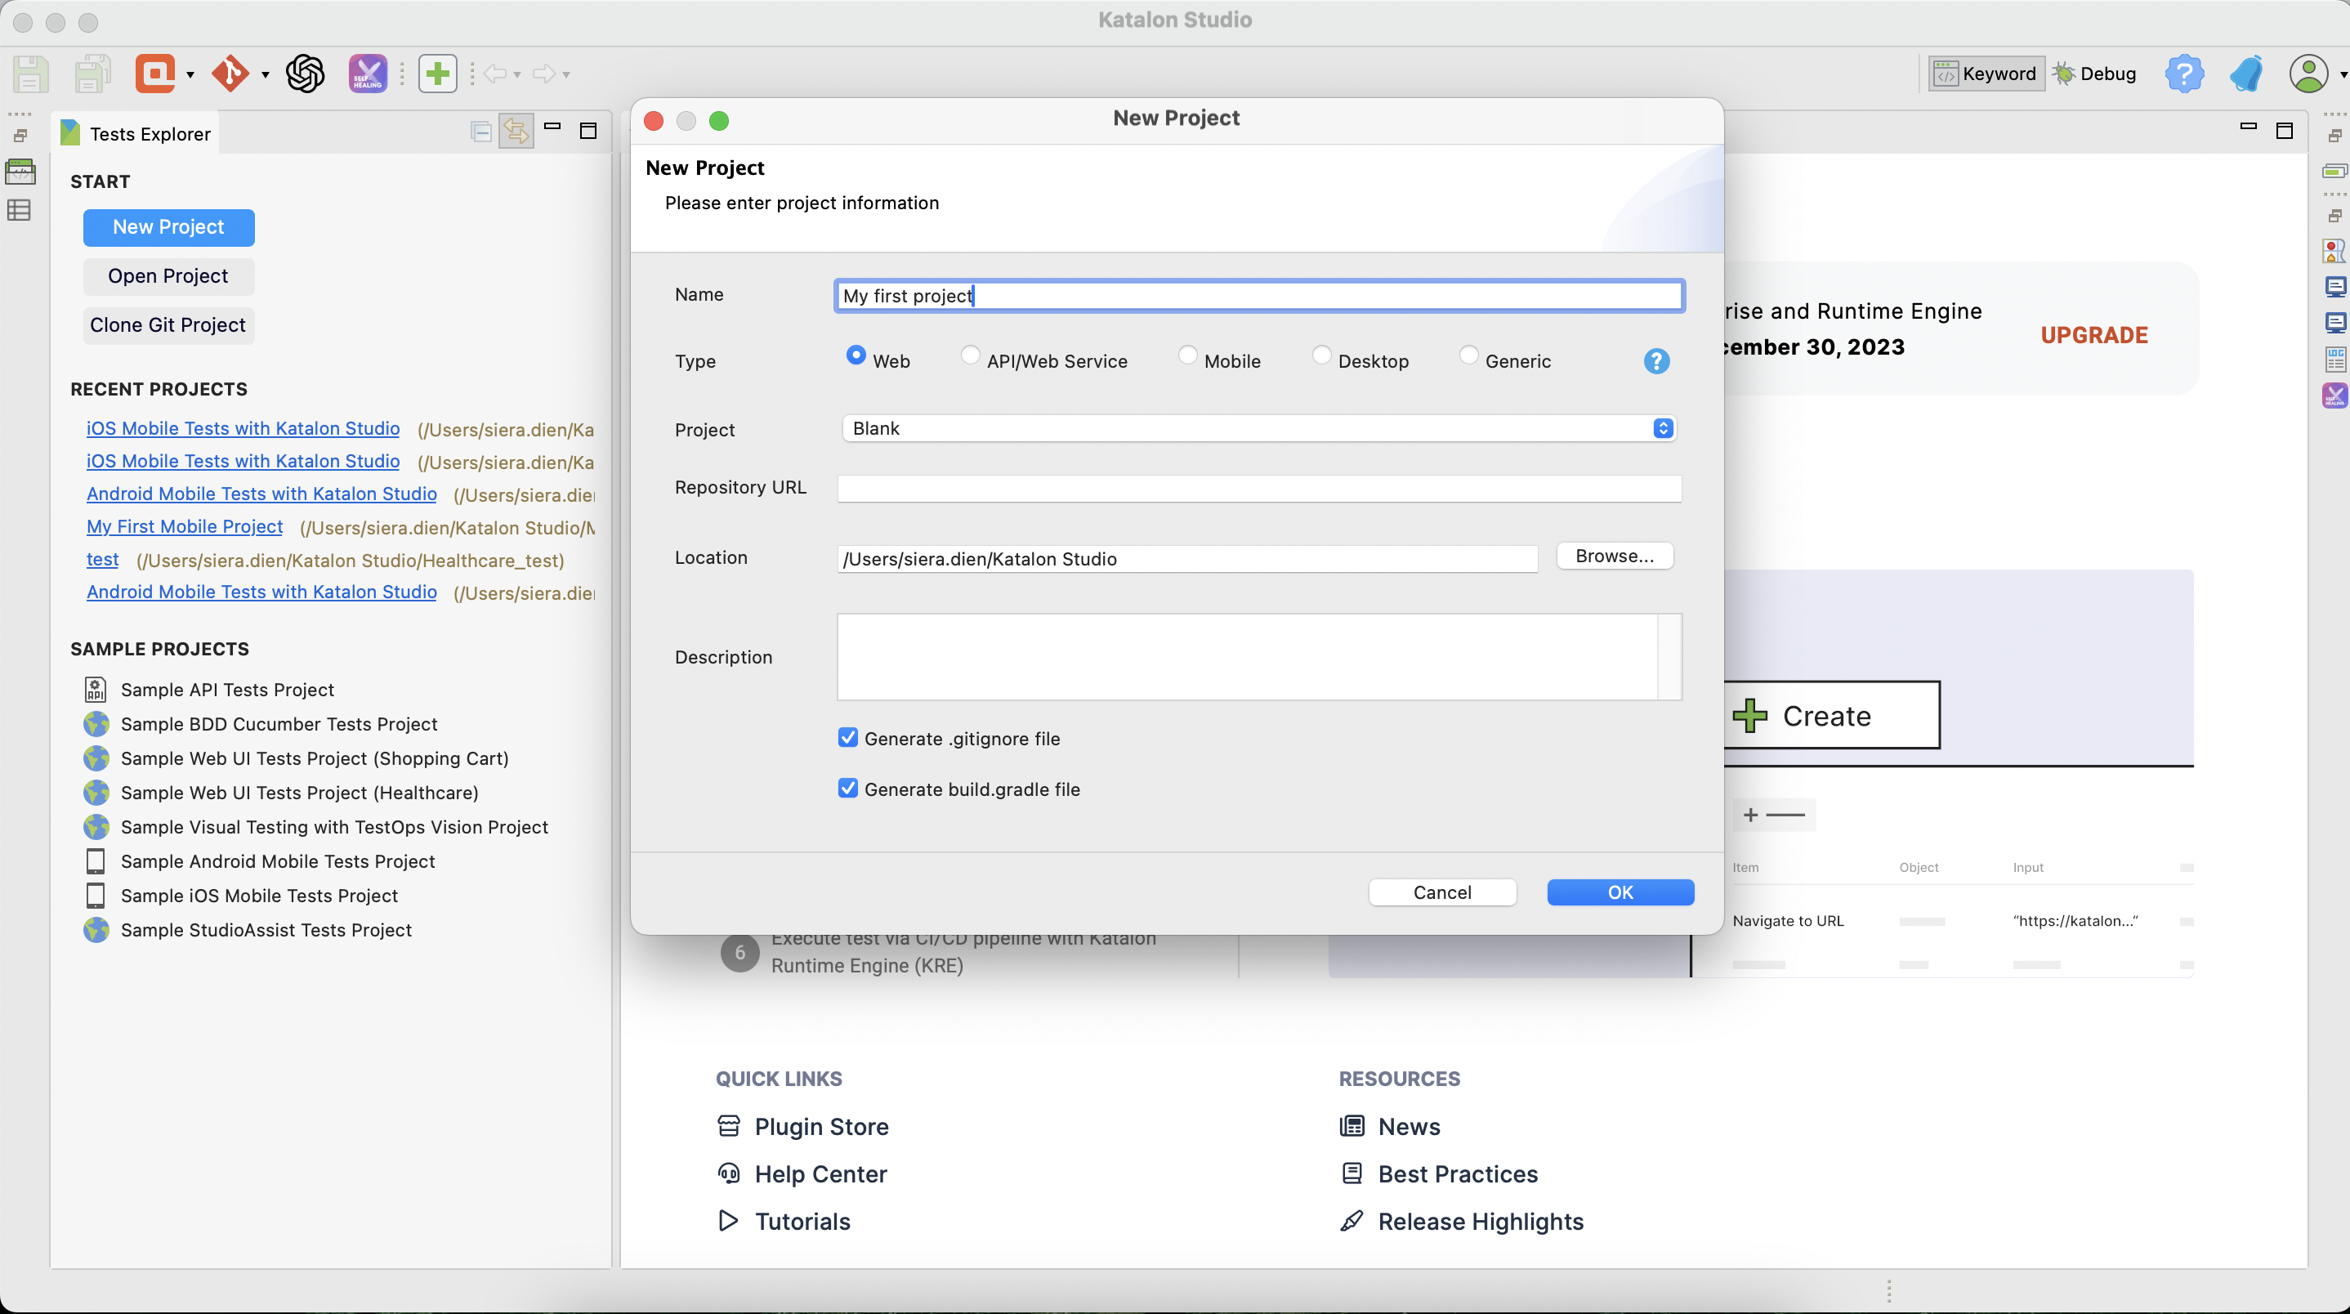Screen dimensions: 2350x1314
Task: Open the recent project named test
Action: pyautogui.click(x=102, y=560)
